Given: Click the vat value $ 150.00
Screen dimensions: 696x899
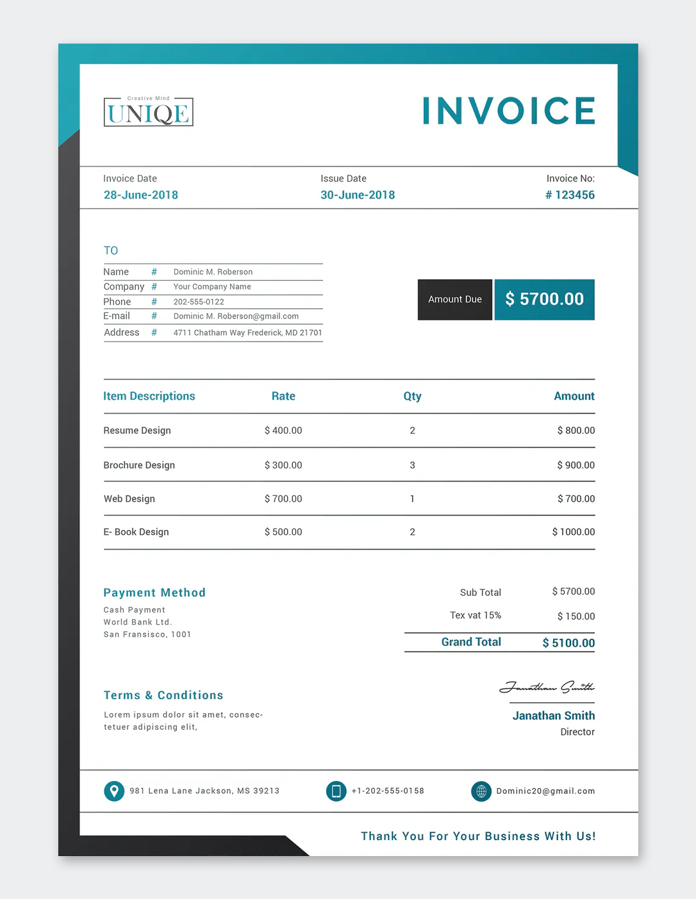Looking at the screenshot, I should click(576, 616).
